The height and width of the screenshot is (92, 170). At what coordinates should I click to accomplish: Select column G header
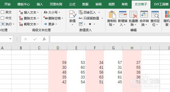point(113,48)
